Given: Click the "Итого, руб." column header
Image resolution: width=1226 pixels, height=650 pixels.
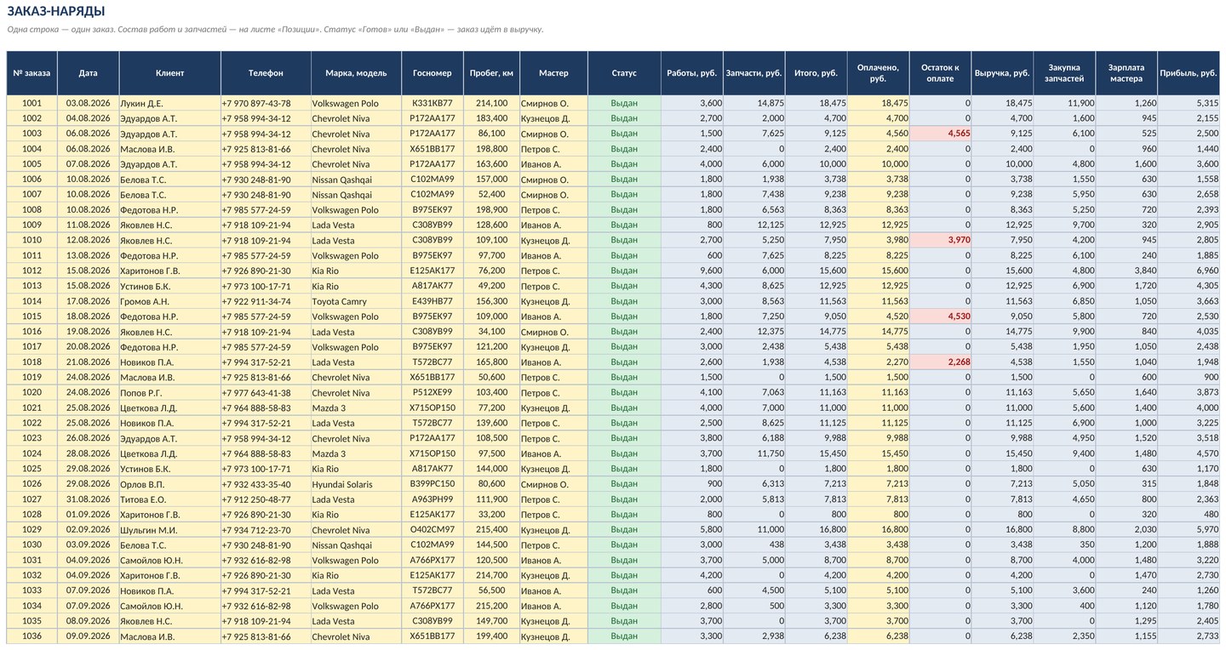Looking at the screenshot, I should pyautogui.click(x=816, y=73).
